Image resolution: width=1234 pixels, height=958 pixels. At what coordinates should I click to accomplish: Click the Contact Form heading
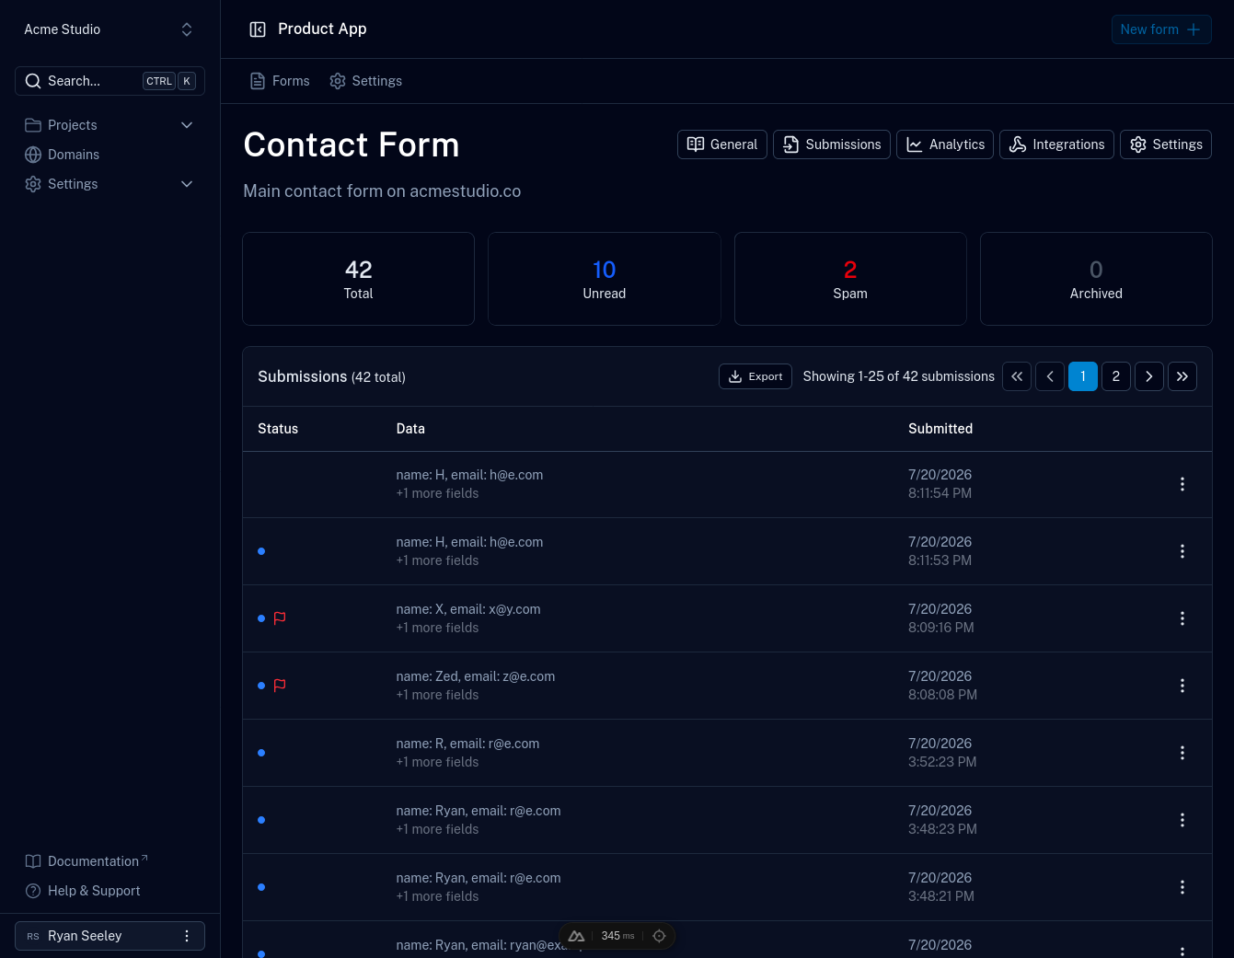(x=351, y=144)
